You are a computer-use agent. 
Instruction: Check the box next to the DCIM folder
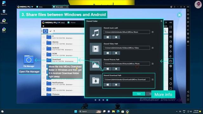(44, 54)
